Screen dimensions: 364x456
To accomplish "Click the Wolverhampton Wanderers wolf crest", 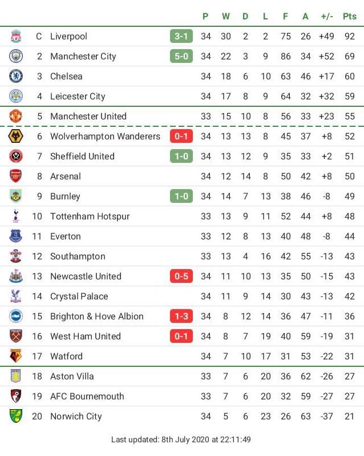I will click(x=16, y=136).
